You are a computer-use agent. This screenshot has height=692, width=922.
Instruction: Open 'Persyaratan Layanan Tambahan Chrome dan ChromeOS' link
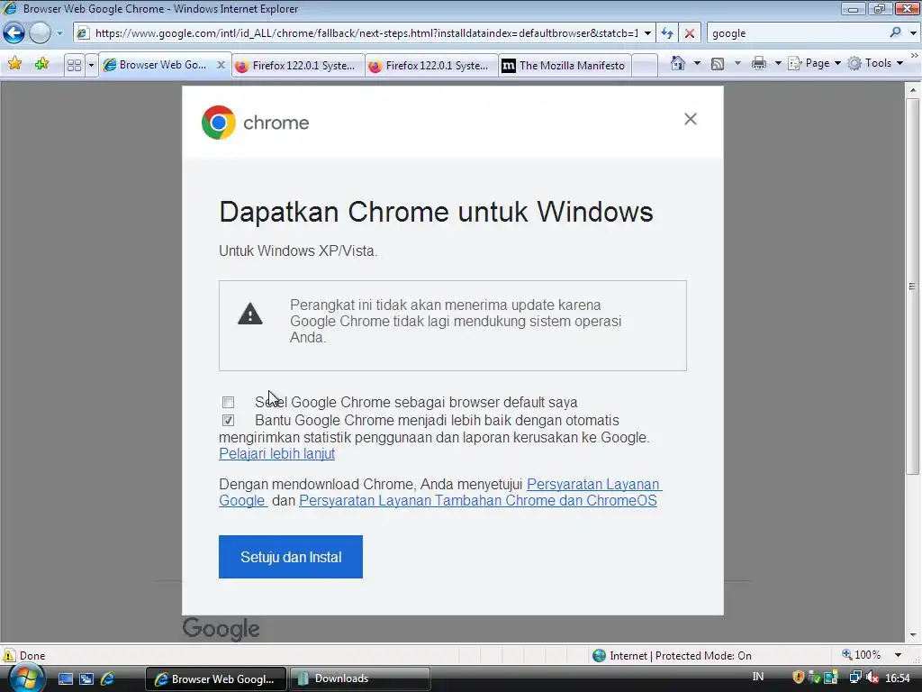tap(478, 501)
